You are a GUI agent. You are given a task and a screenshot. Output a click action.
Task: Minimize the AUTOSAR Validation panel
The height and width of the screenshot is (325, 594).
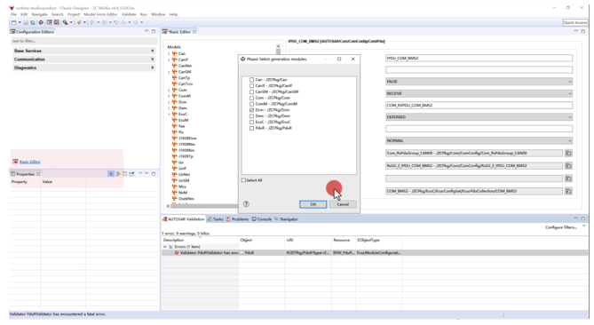576,218
